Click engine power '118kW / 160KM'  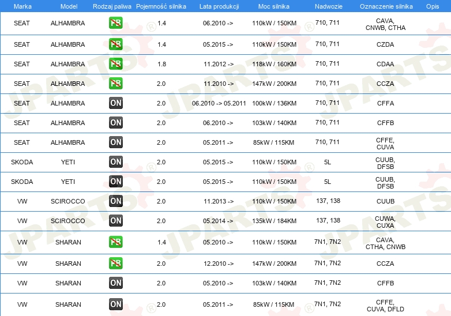(274, 64)
